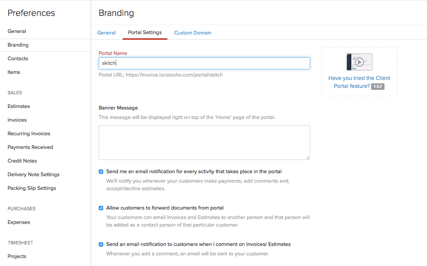Open Payments Received settings
Image resolution: width=427 pixels, height=266 pixels.
pos(30,147)
